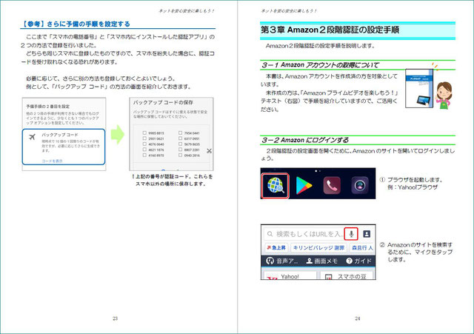Tap the キリンビバレッジ 謝罪 trending keyword
The image size is (474, 334).
(318, 247)
